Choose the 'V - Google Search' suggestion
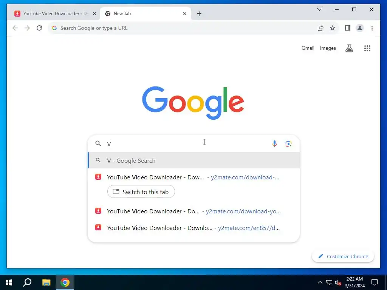 [194, 160]
